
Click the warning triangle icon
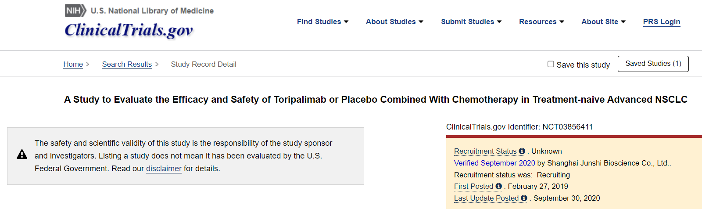click(22, 155)
